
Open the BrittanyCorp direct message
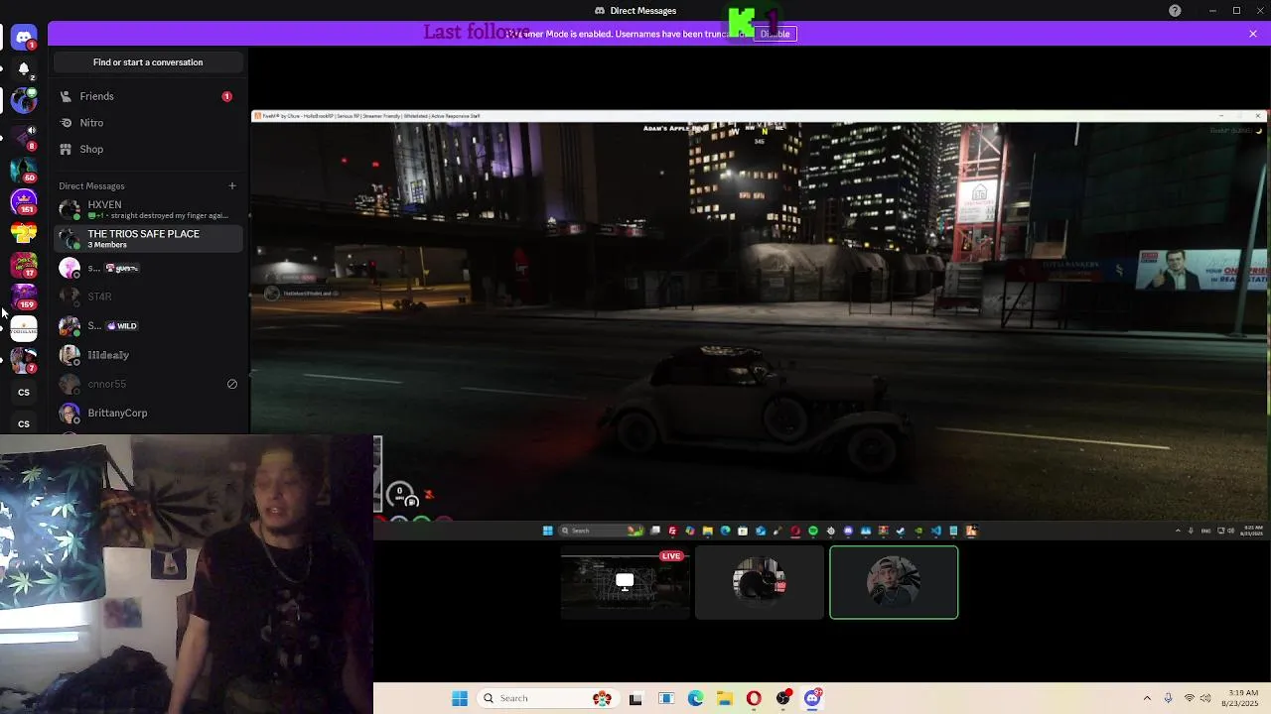(x=148, y=413)
